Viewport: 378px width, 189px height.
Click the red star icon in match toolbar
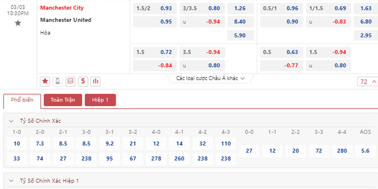45,81
